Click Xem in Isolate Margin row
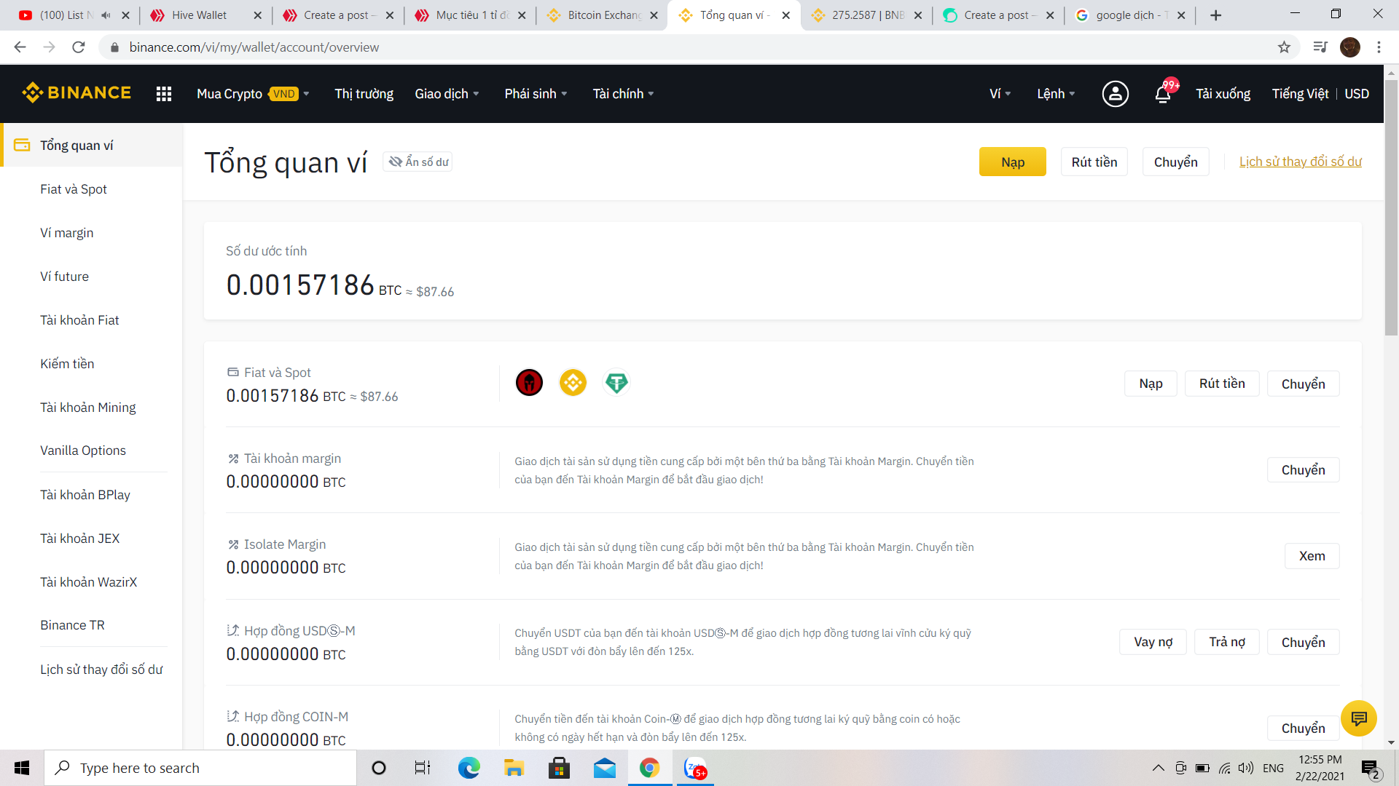 (x=1312, y=556)
